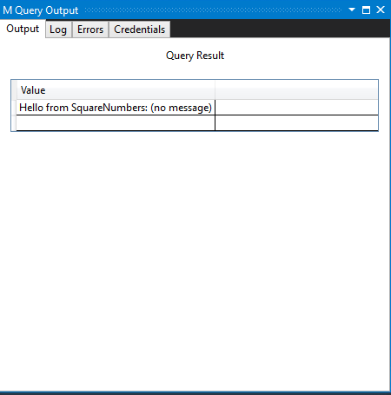
Task: Go to the Credentials tab
Action: pos(140,30)
